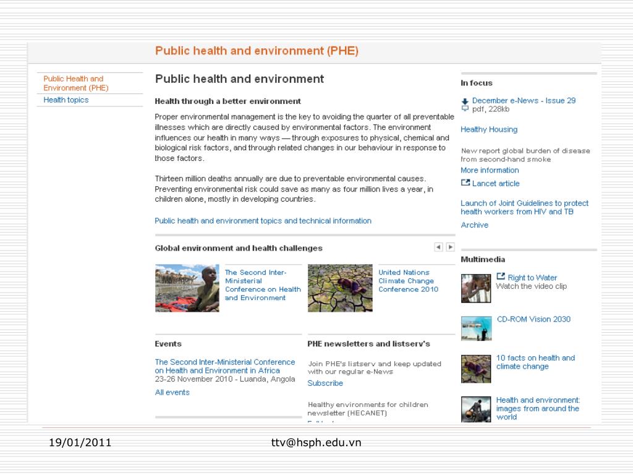
Task: Click the previous arrow in Global environment challenges
Action: 438,247
